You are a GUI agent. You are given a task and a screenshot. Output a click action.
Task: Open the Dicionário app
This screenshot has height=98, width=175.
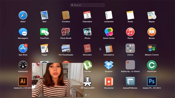click(x=87, y=48)
